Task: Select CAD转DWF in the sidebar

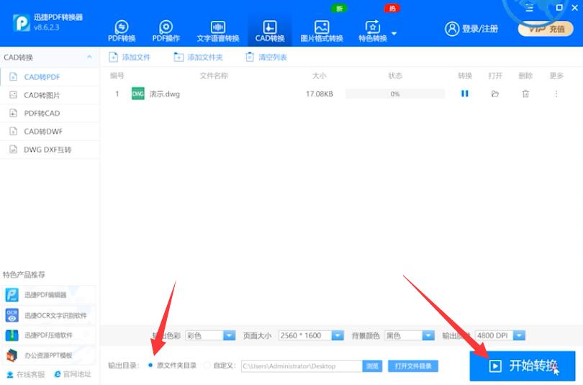Action: pos(50,132)
